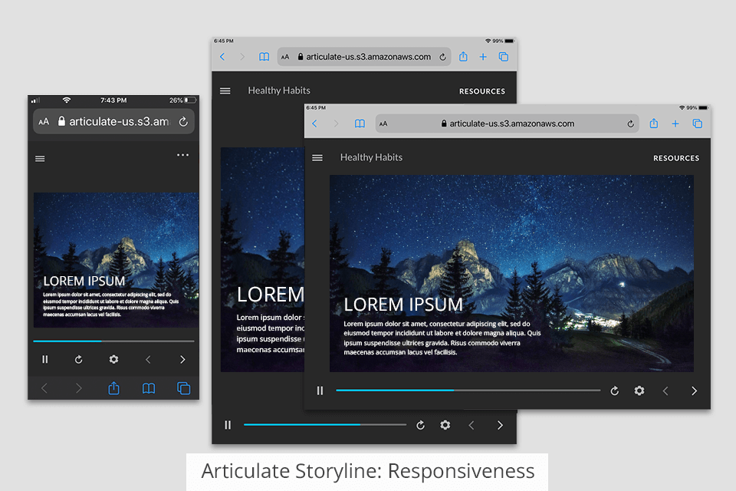This screenshot has height=491, width=736.
Task: Click Healthy Habits title in portrait tablet
Action: (279, 91)
